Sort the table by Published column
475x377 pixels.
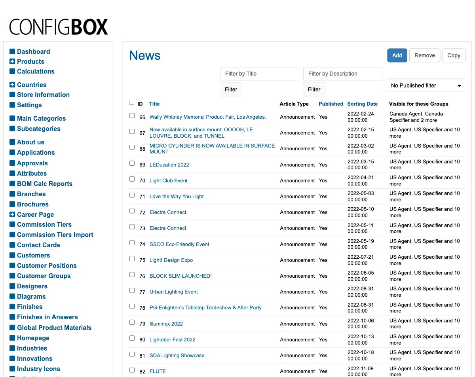pyautogui.click(x=331, y=104)
